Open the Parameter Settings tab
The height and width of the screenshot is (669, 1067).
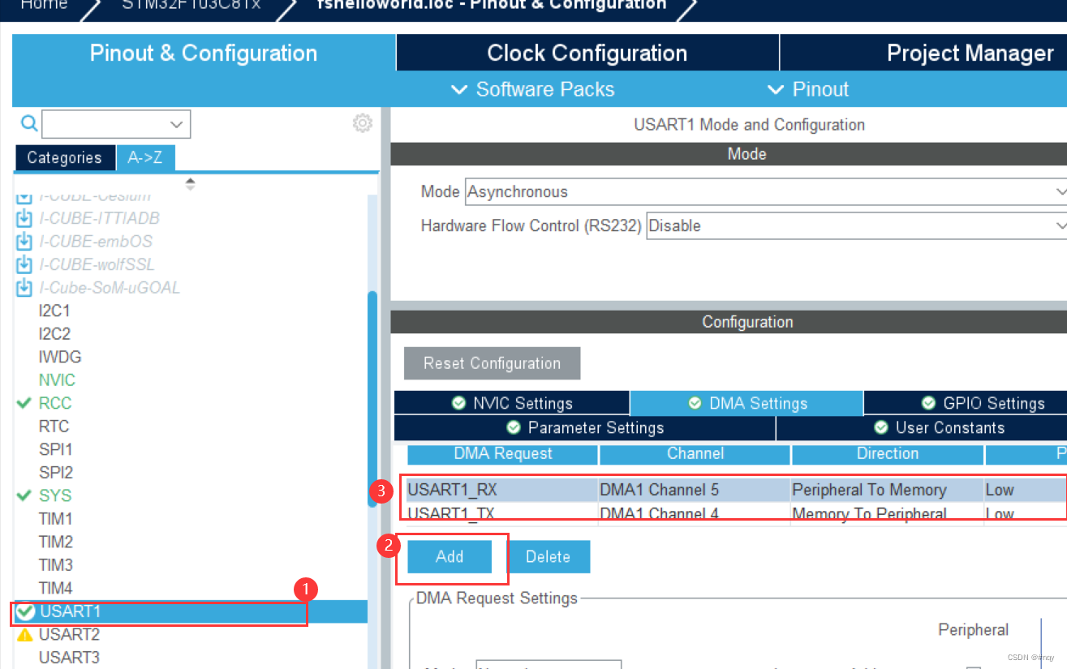[585, 427]
